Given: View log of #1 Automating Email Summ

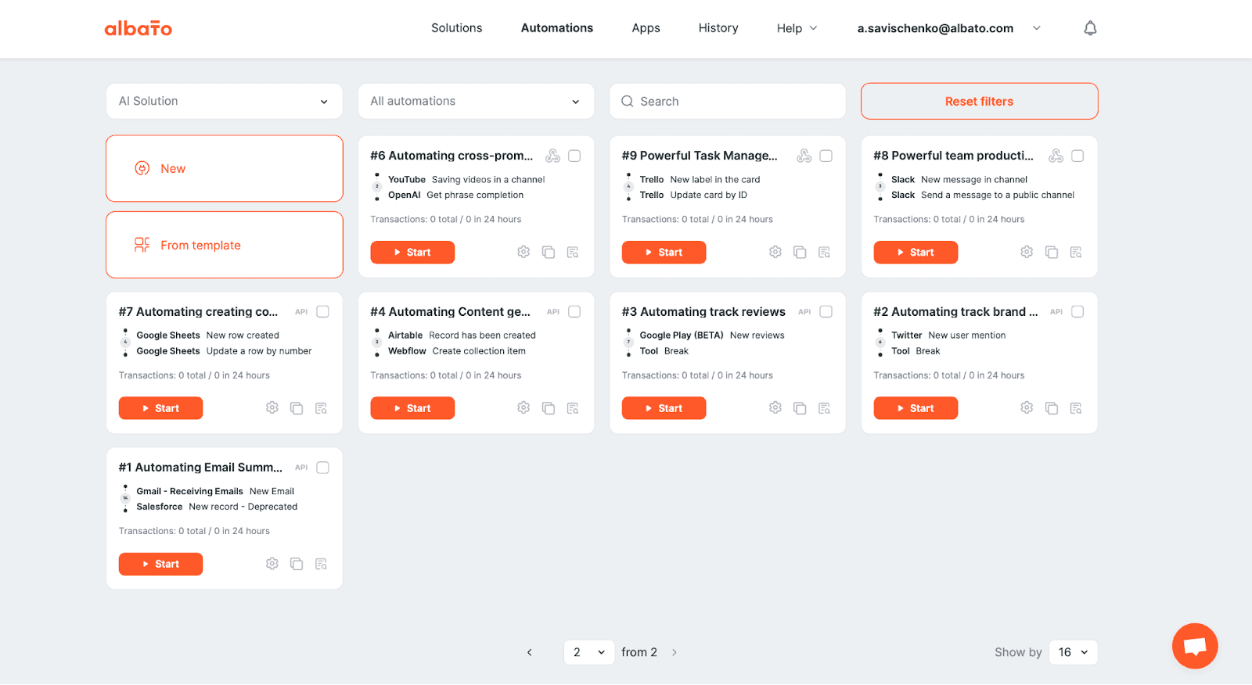Looking at the screenshot, I should [x=321, y=564].
